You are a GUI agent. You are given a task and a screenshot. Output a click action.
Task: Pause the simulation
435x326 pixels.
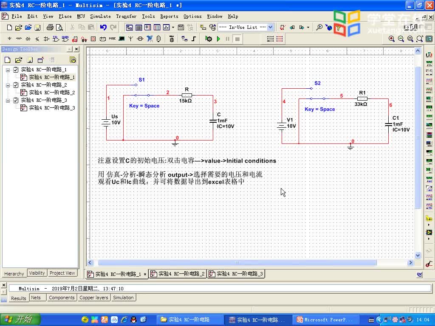(x=228, y=39)
